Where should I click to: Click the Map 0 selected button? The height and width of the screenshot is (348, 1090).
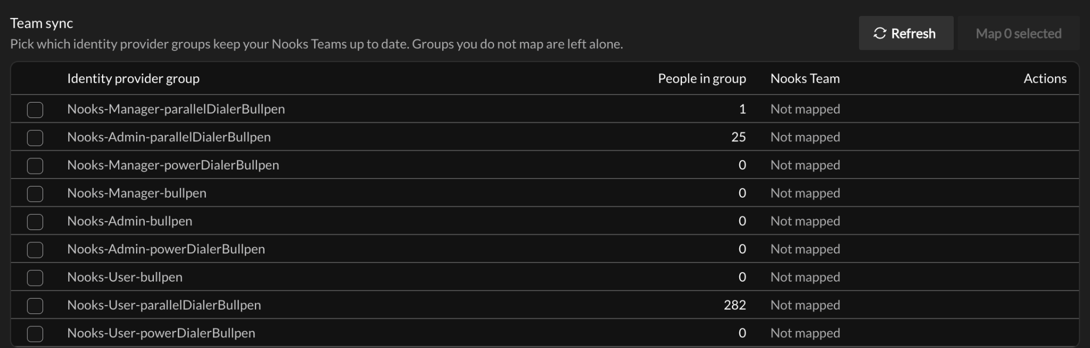(x=1018, y=33)
